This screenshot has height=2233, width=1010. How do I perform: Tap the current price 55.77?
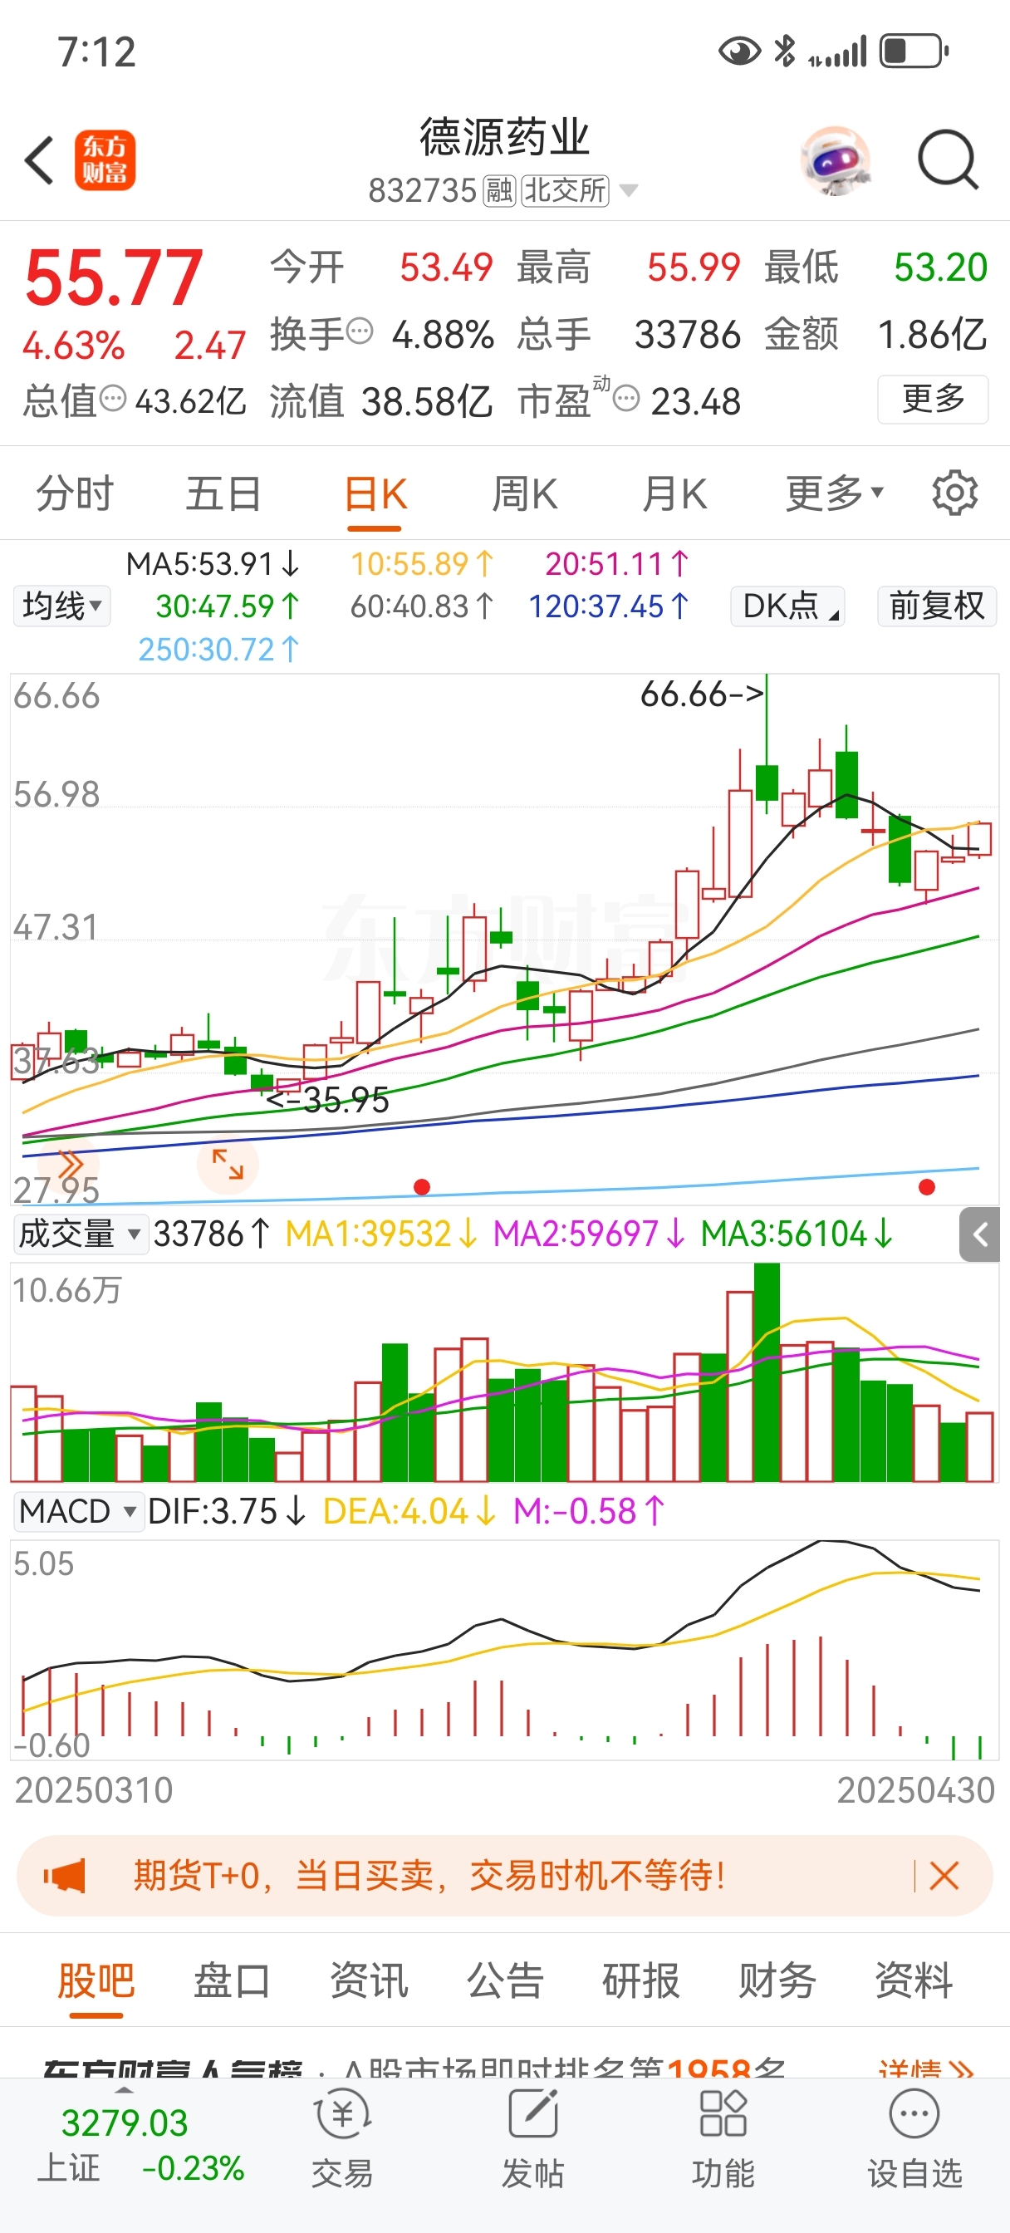[x=114, y=278]
